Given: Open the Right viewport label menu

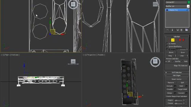Looking at the screenshot, I should click(7, 55).
